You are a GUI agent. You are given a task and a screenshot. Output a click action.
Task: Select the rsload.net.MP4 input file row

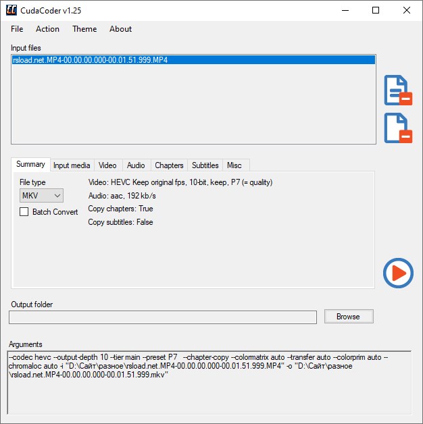(193, 60)
